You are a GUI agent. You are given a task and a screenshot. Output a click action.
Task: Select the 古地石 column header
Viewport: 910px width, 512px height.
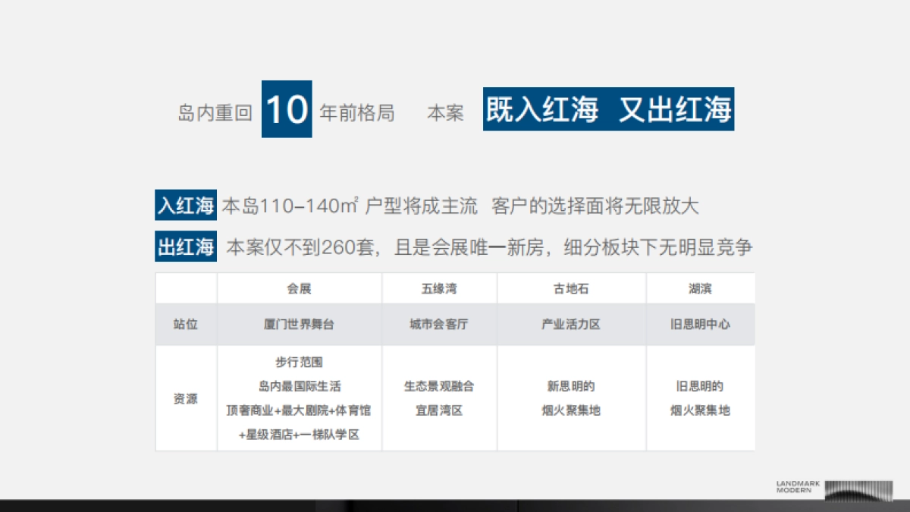pos(571,289)
